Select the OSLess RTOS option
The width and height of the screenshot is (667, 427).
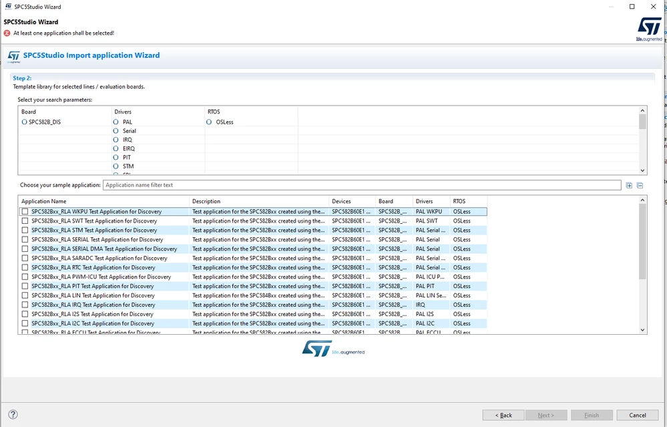209,122
